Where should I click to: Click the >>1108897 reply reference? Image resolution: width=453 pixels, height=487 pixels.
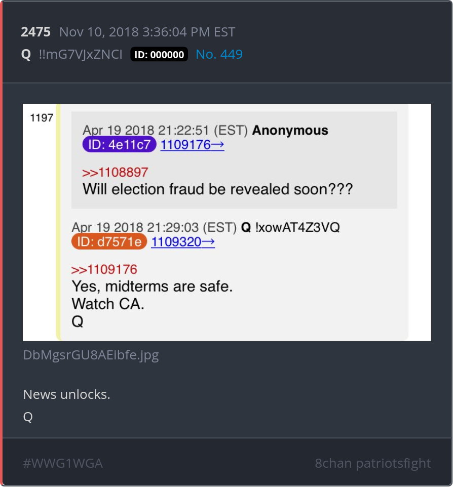click(115, 173)
